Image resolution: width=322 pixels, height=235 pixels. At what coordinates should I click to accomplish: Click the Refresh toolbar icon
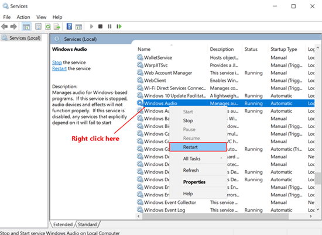[48, 26]
